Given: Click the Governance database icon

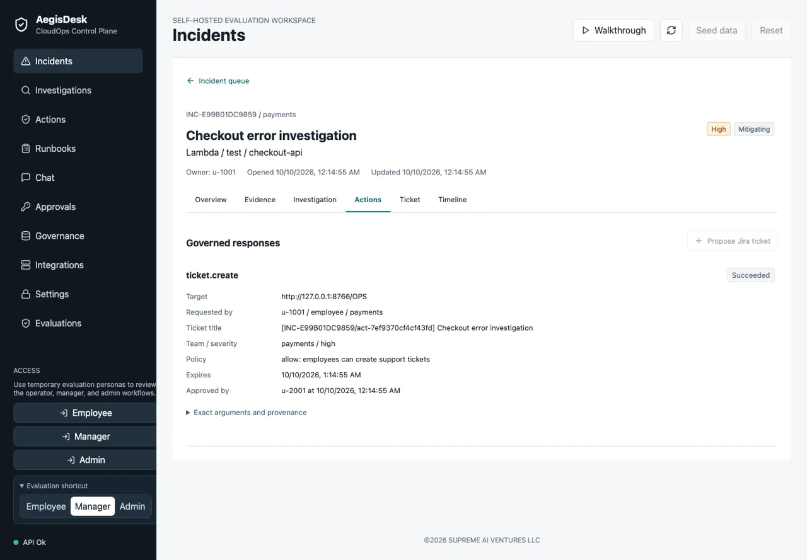Looking at the screenshot, I should coord(26,236).
